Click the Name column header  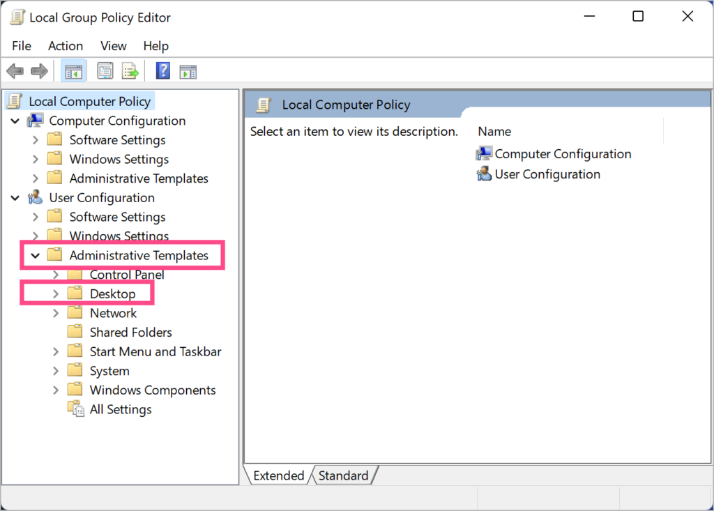coord(494,131)
